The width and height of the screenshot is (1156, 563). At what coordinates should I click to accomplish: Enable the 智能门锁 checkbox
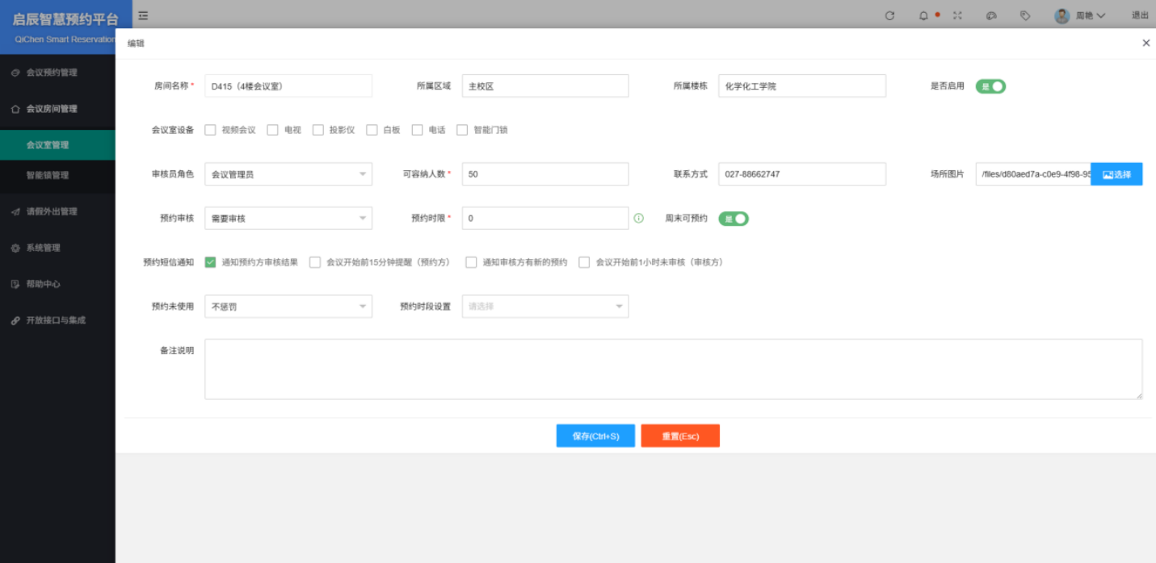(x=462, y=130)
